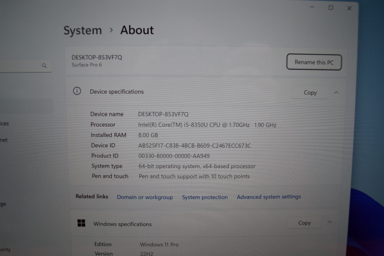This screenshot has height=256, width=384.
Task: Select the version value 22H2
Action: pos(146,254)
